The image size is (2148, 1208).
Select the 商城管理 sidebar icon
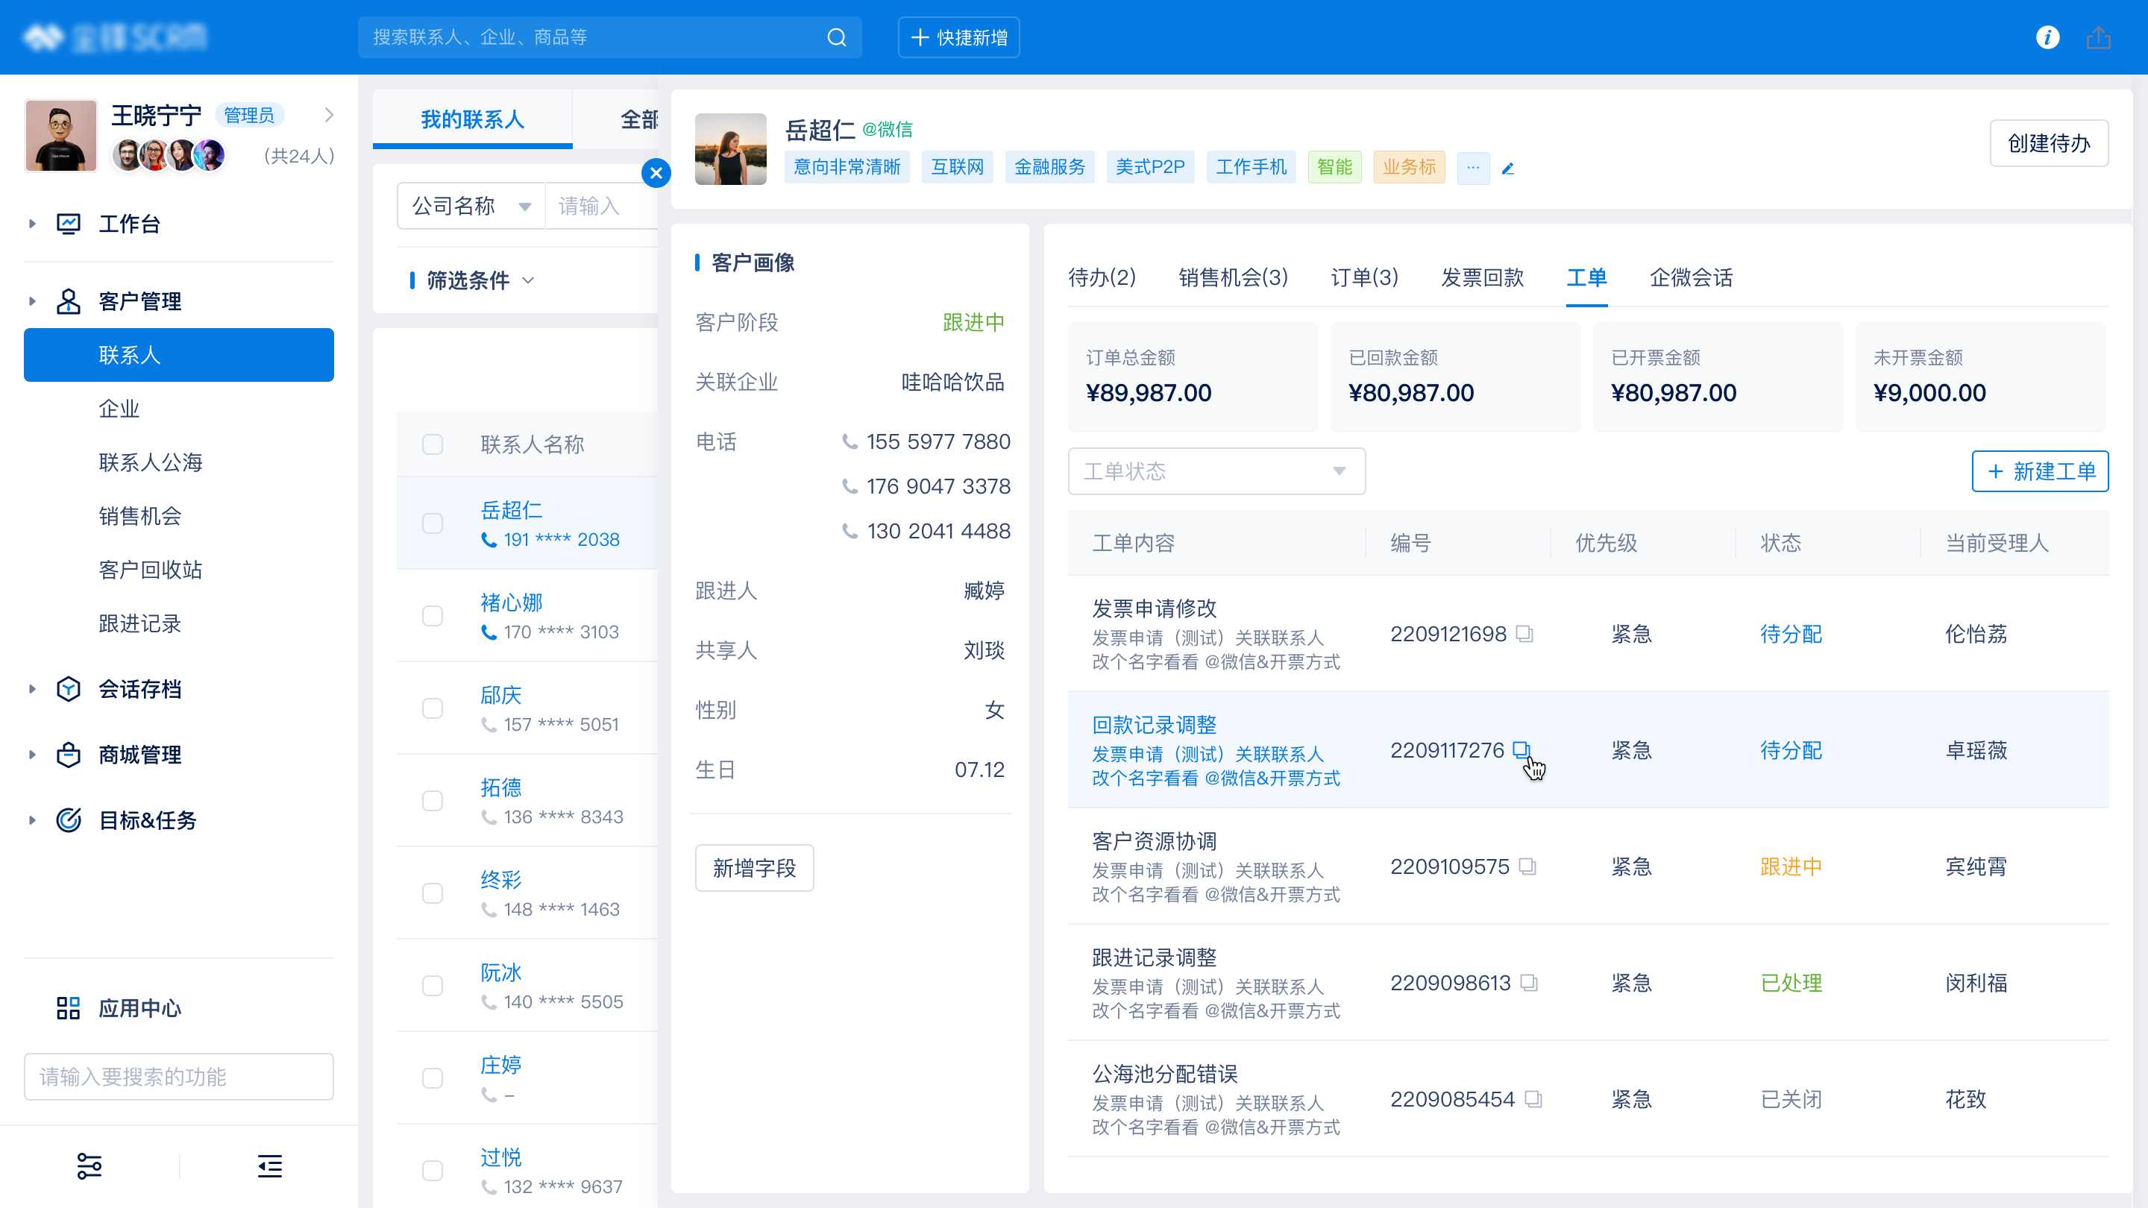click(x=69, y=755)
